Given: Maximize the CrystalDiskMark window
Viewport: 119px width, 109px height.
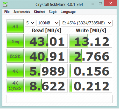Looking at the screenshot, I should point(100,3).
